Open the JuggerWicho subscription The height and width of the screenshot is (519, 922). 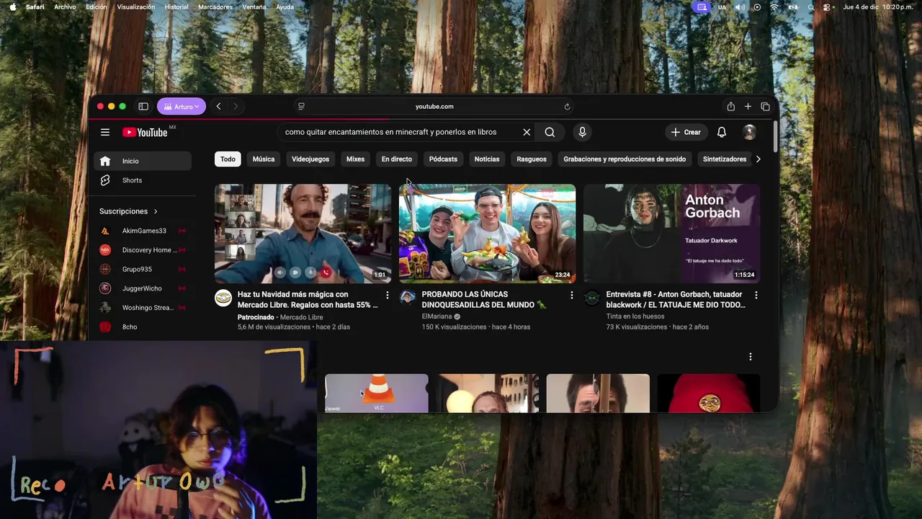[x=143, y=288]
